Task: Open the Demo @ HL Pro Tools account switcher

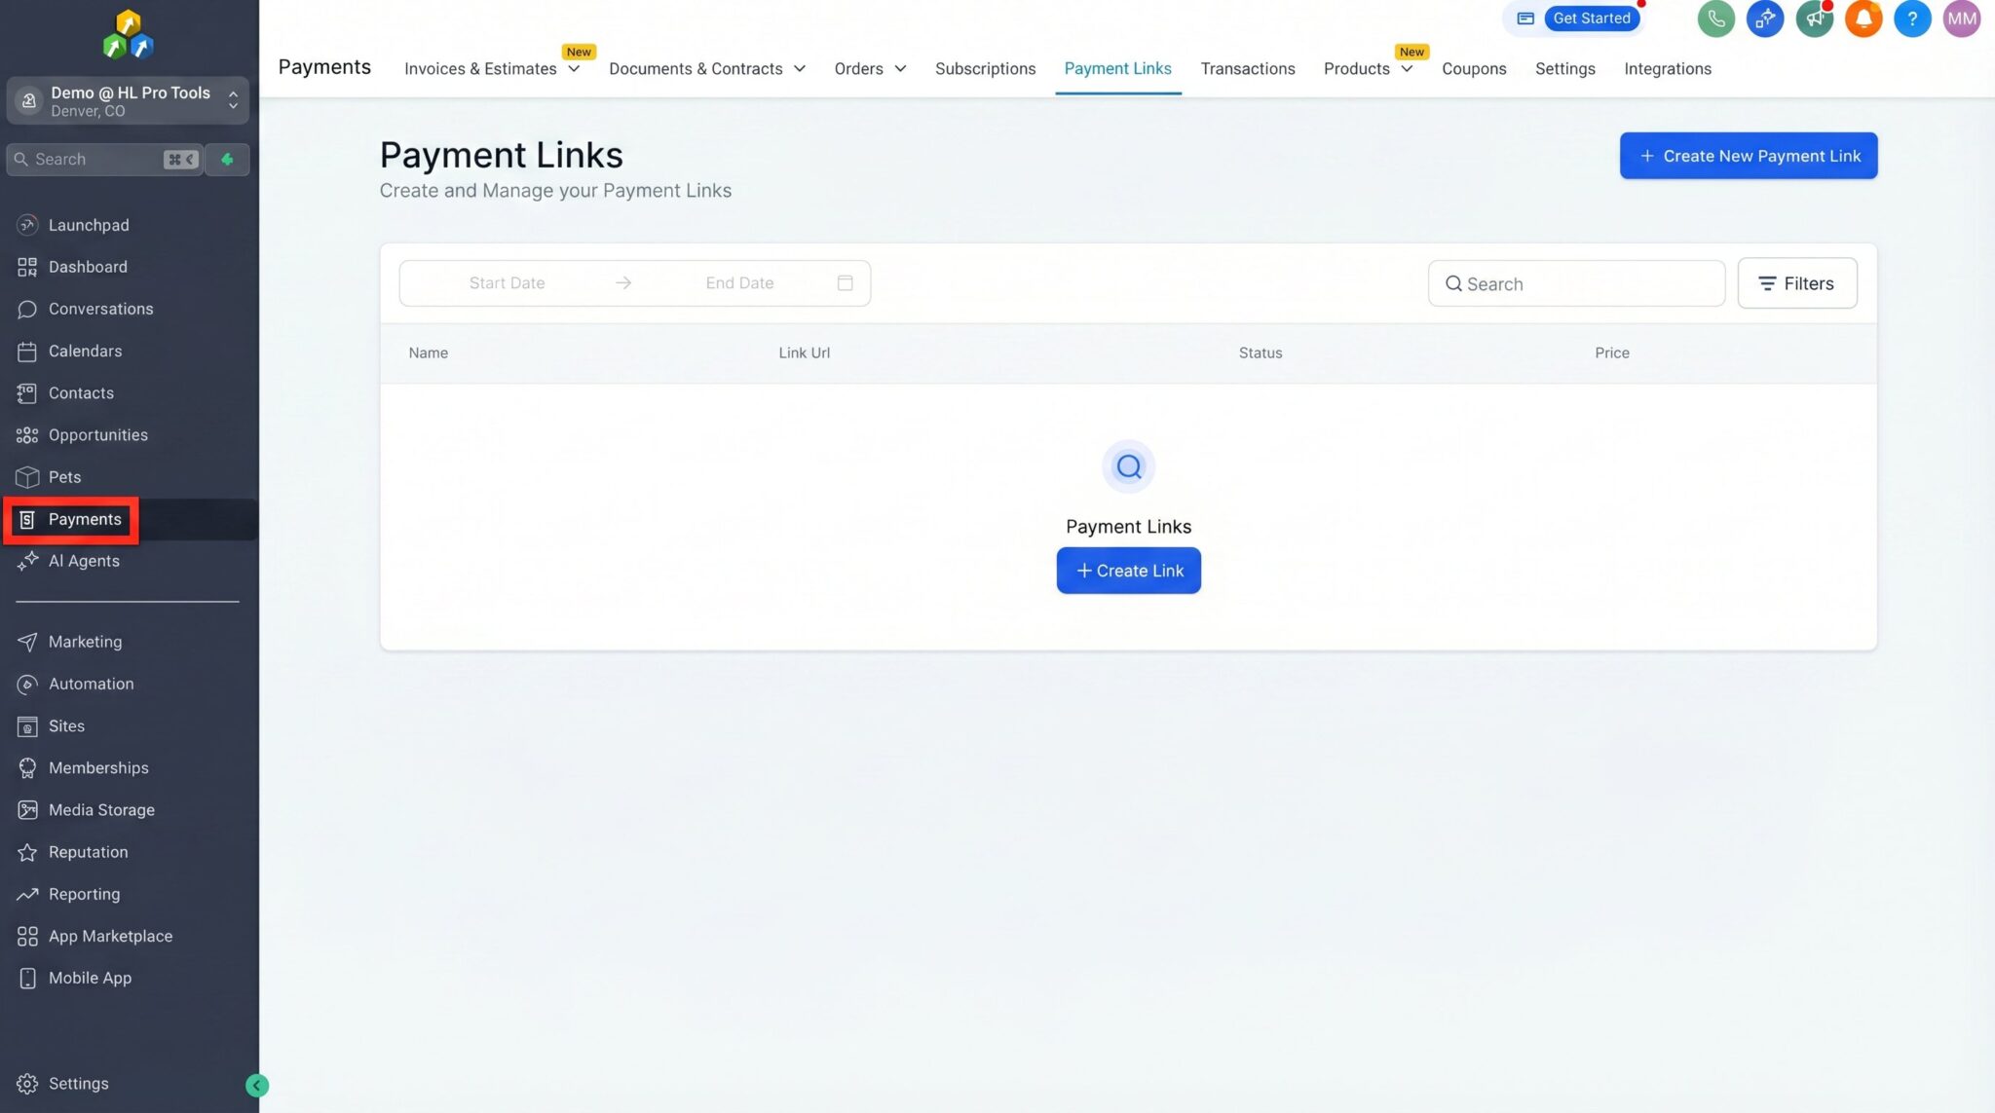Action: 128,100
